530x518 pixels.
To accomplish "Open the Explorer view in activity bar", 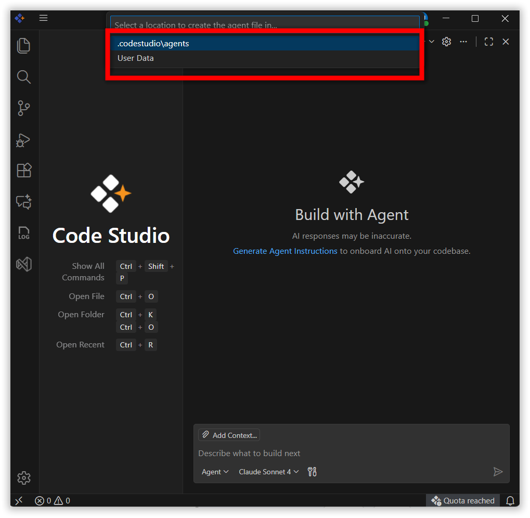I will [24, 46].
